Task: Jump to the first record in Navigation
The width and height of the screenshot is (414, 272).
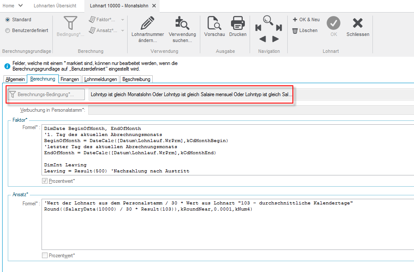Action: [258, 28]
